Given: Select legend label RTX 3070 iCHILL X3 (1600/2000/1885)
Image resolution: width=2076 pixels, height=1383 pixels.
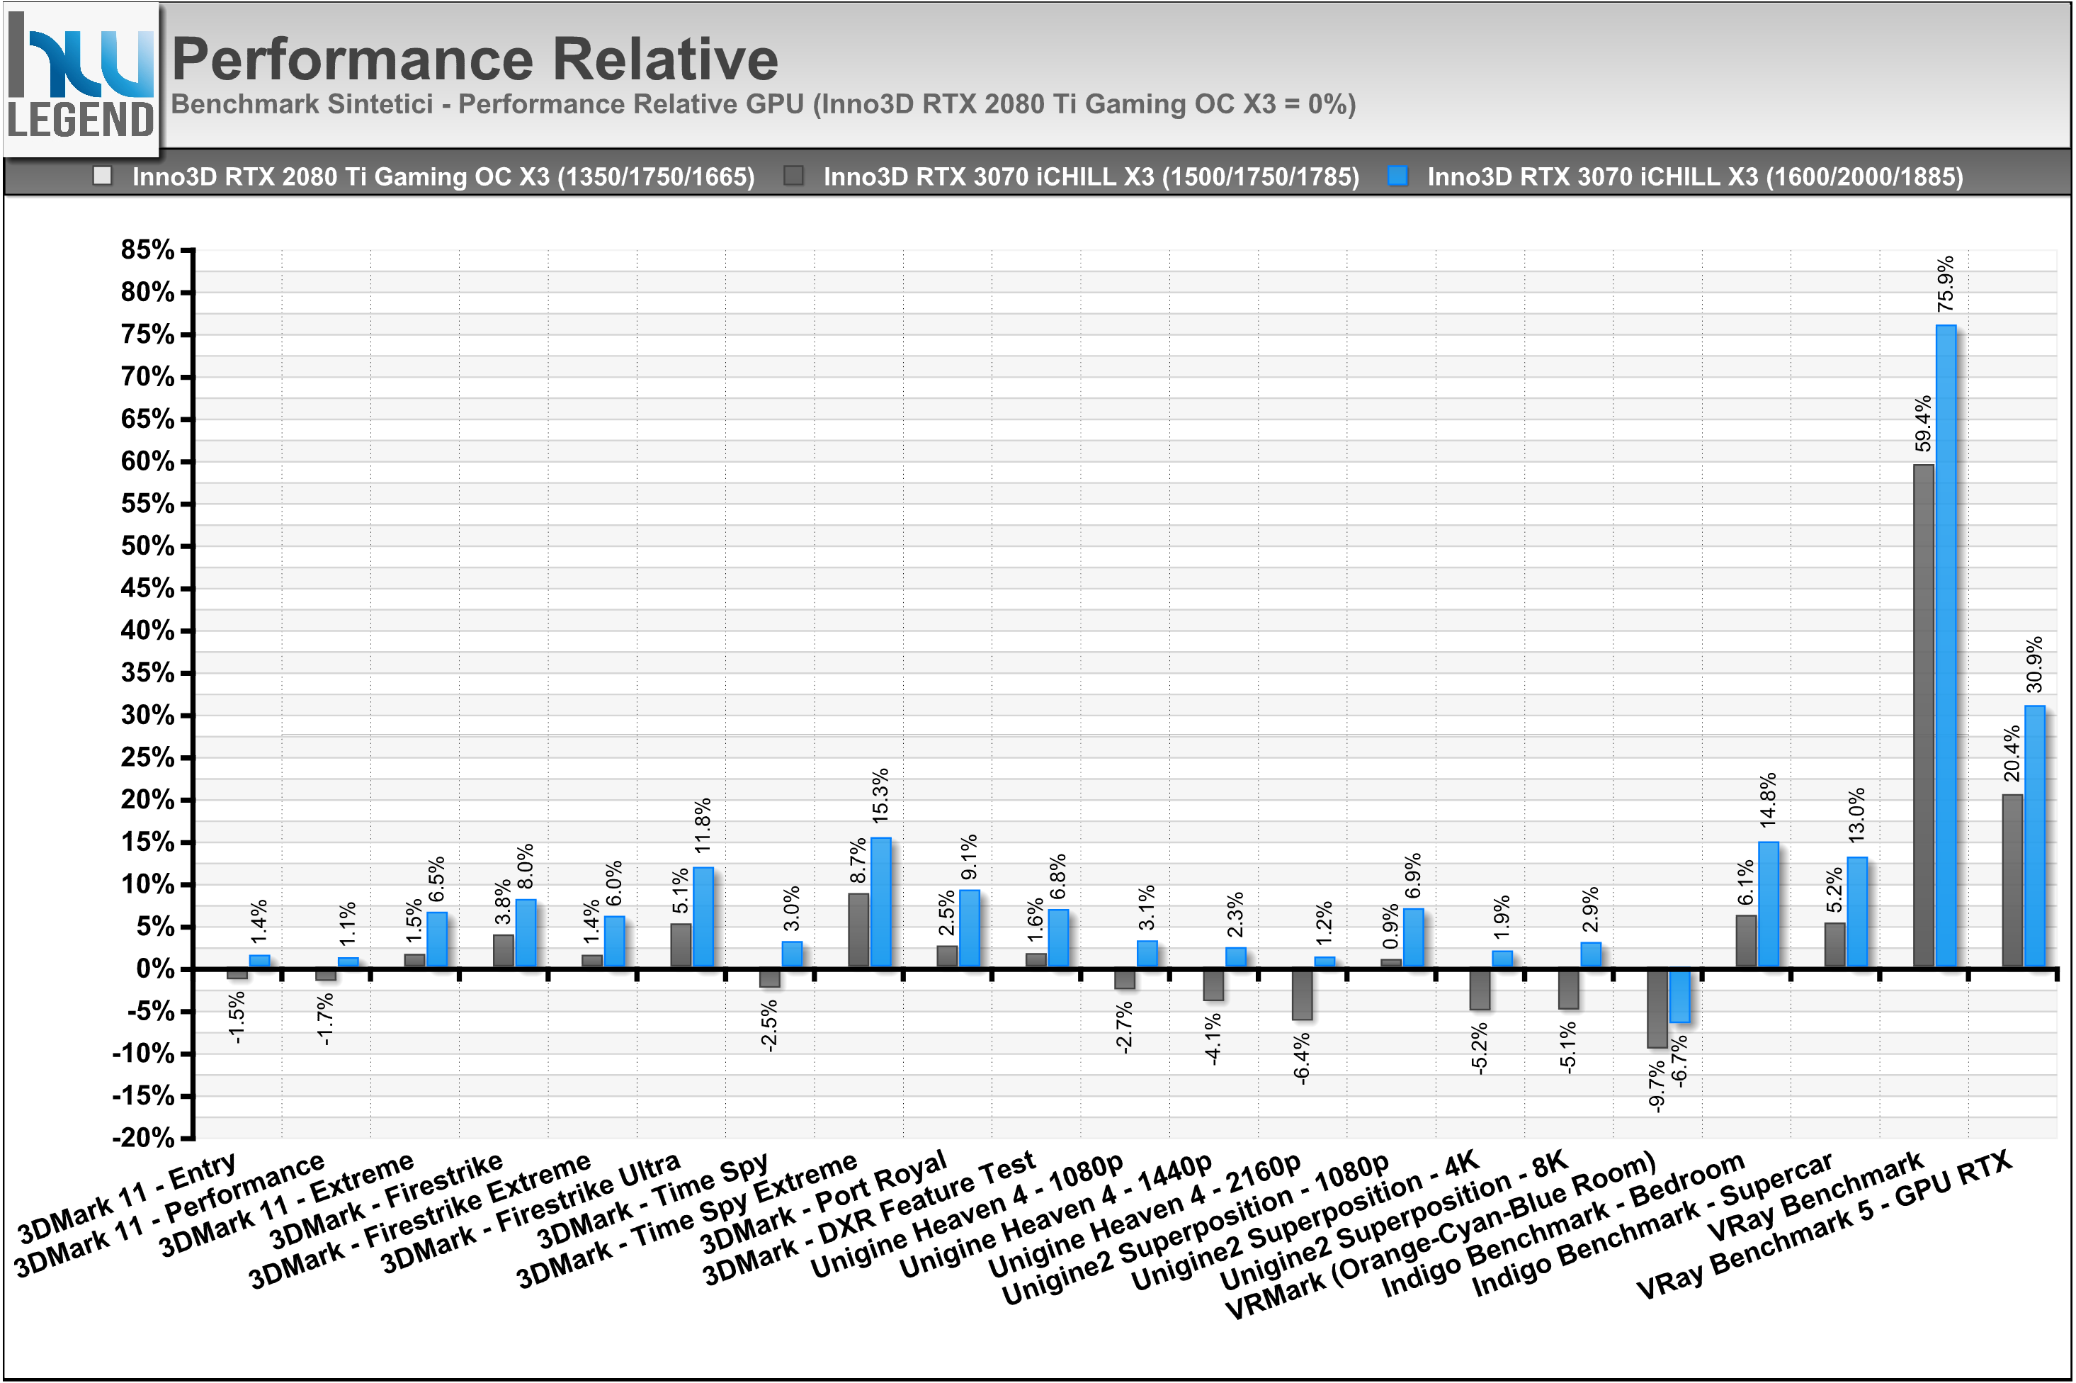Looking at the screenshot, I should 1695,176.
